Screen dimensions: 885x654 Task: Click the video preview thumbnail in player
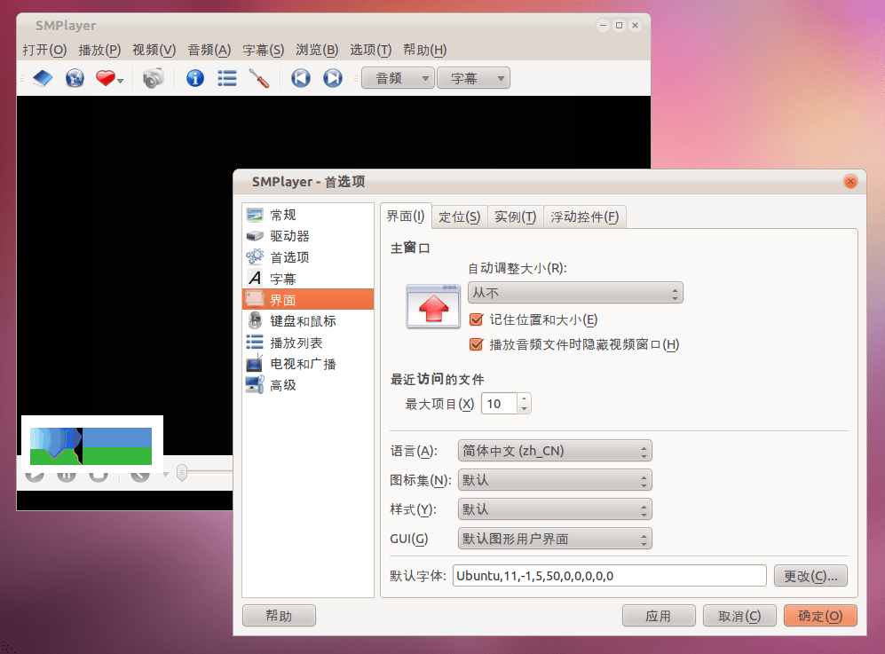(x=92, y=445)
